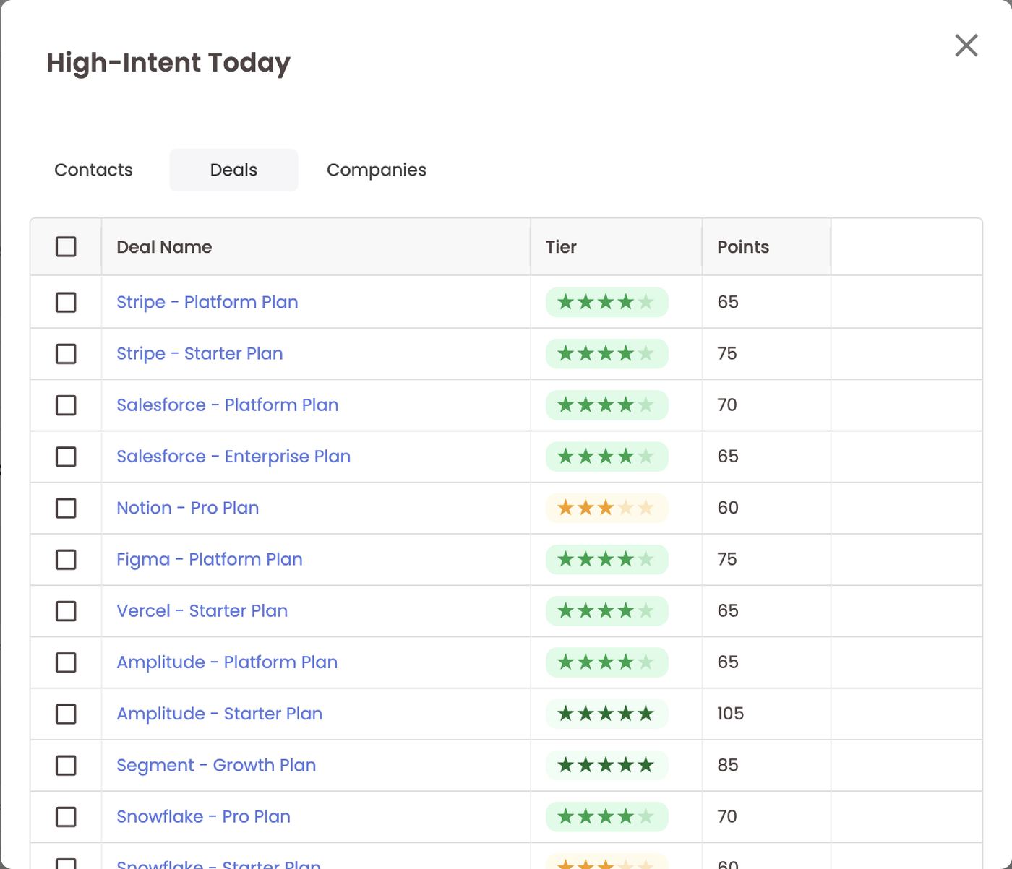Click the orange three-star badge for Notion - Pro Plan
Viewport: 1012px width, 869px height.
(x=607, y=508)
